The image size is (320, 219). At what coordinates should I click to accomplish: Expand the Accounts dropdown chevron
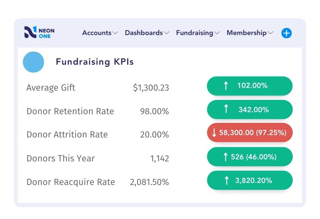(x=115, y=33)
